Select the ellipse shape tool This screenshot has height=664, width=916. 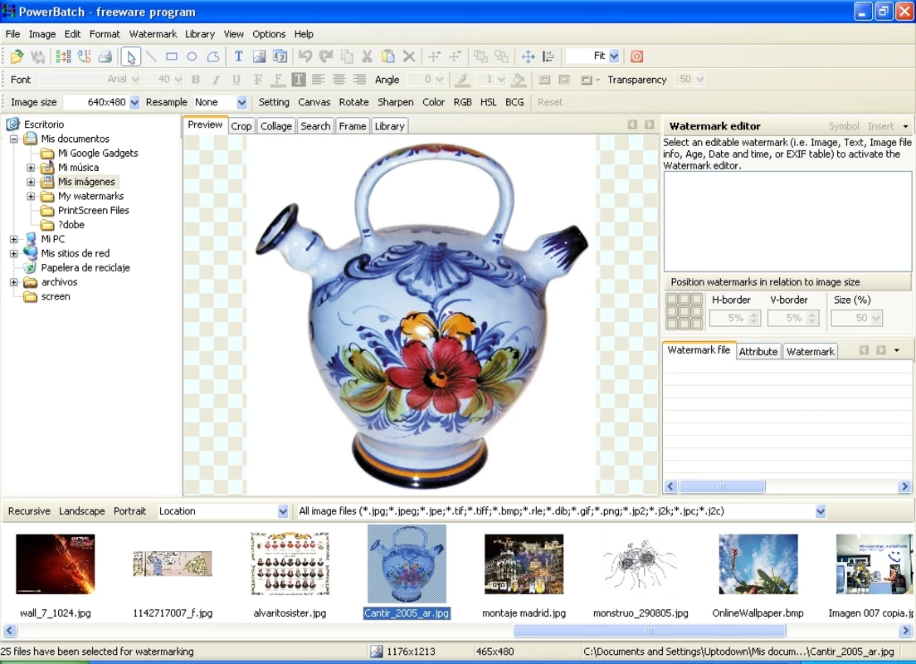[x=192, y=56]
